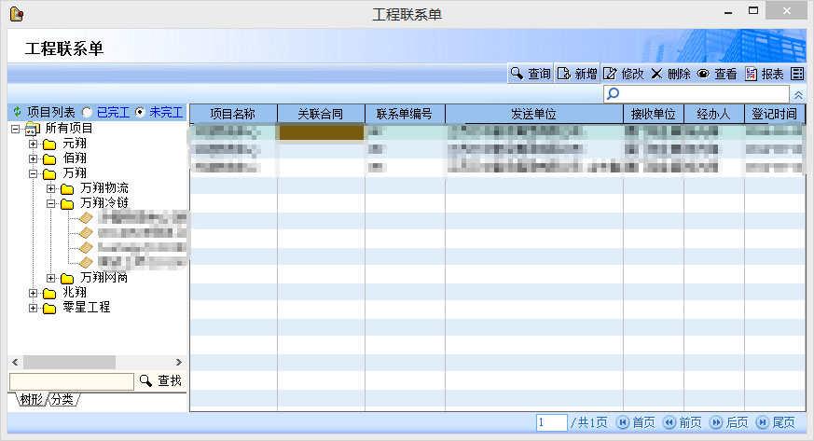Select the 未完工 radio button
Image resolution: width=814 pixels, height=441 pixels.
point(140,112)
